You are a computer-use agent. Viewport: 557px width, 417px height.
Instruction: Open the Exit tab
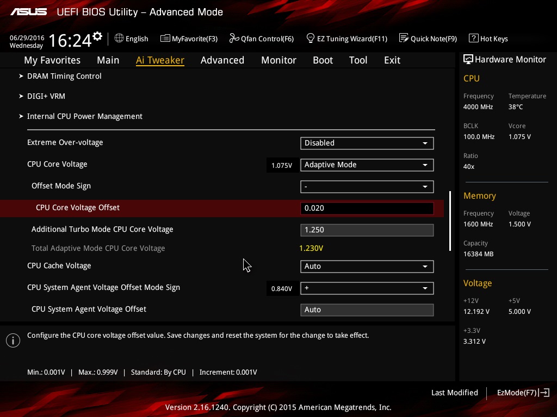click(x=392, y=60)
